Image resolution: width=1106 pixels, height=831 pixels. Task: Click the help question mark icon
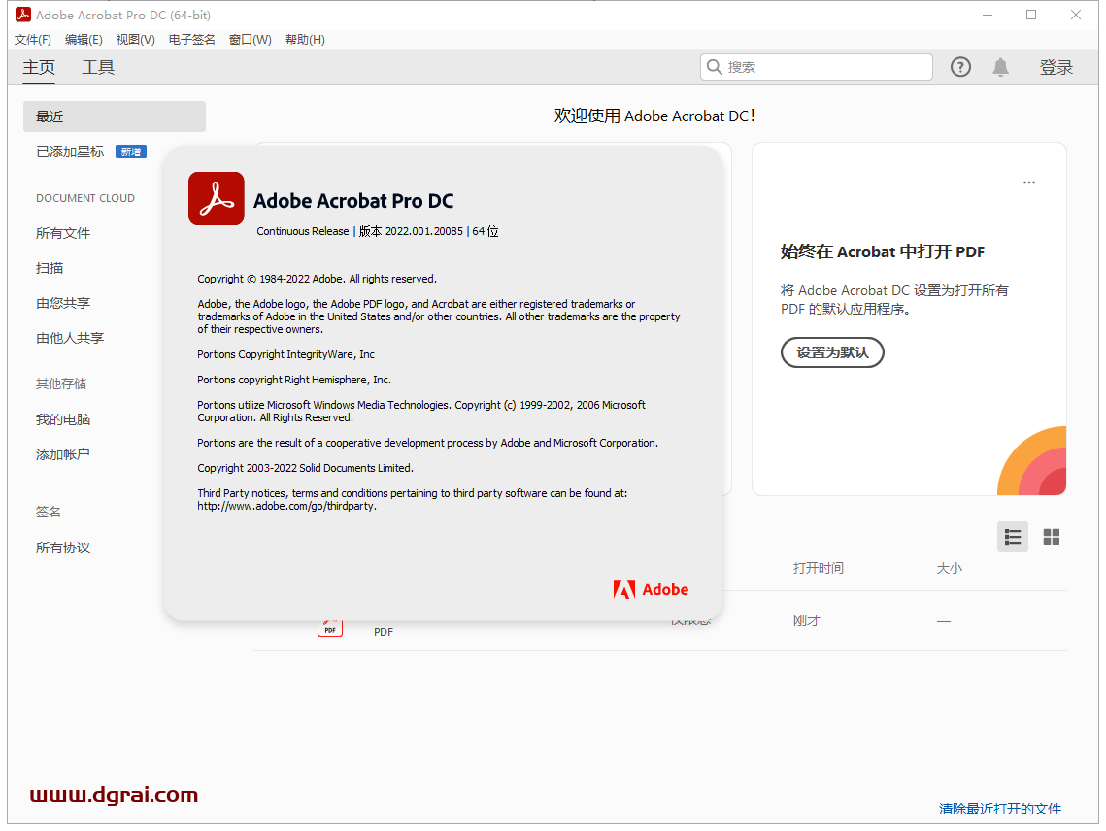coord(960,66)
